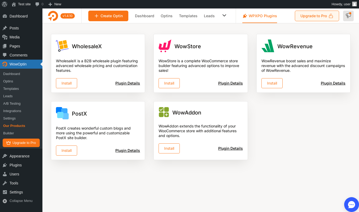Click the WowOptin logo in header
359x212 pixels.
(x=53, y=16)
